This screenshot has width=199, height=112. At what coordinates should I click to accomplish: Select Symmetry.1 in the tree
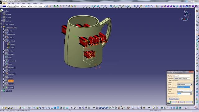pyautogui.click(x=12, y=61)
